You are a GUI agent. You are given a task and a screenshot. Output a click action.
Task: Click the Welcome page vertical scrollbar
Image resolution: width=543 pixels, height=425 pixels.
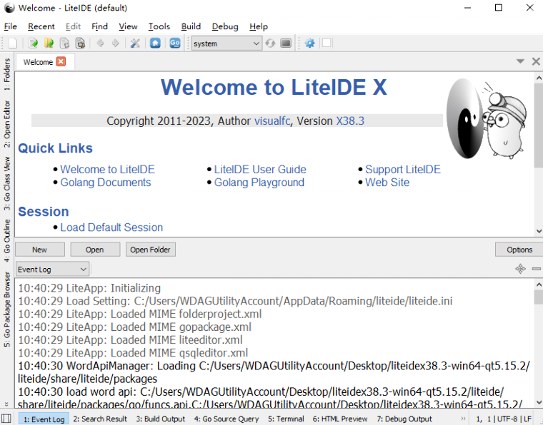coord(539,155)
